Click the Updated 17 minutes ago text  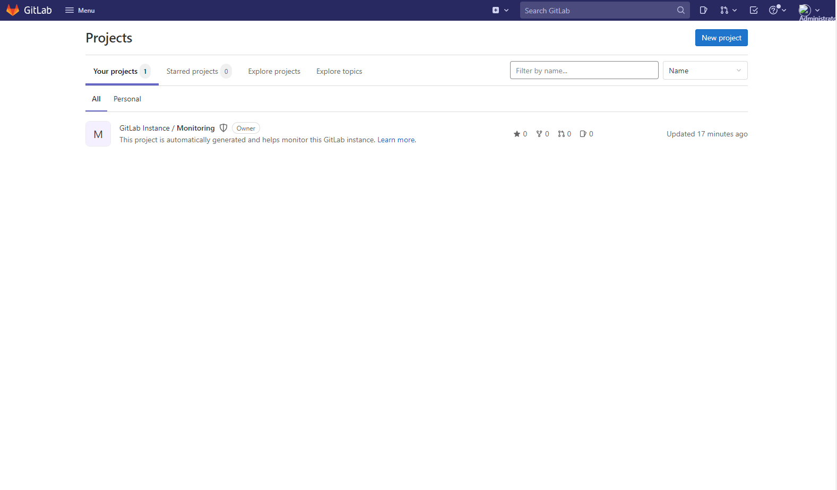click(x=707, y=134)
